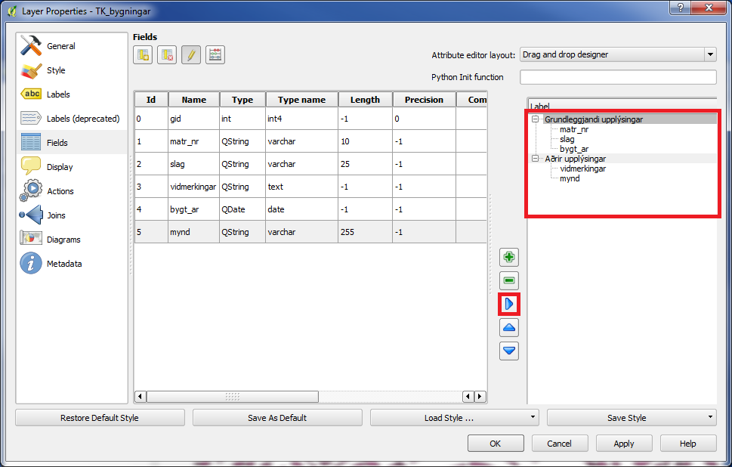Click the Precision column header
The image size is (732, 467).
coord(424,100)
